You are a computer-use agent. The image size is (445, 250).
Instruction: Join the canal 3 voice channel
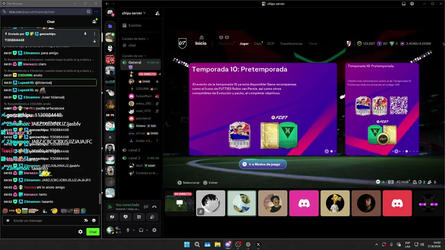click(x=140, y=158)
